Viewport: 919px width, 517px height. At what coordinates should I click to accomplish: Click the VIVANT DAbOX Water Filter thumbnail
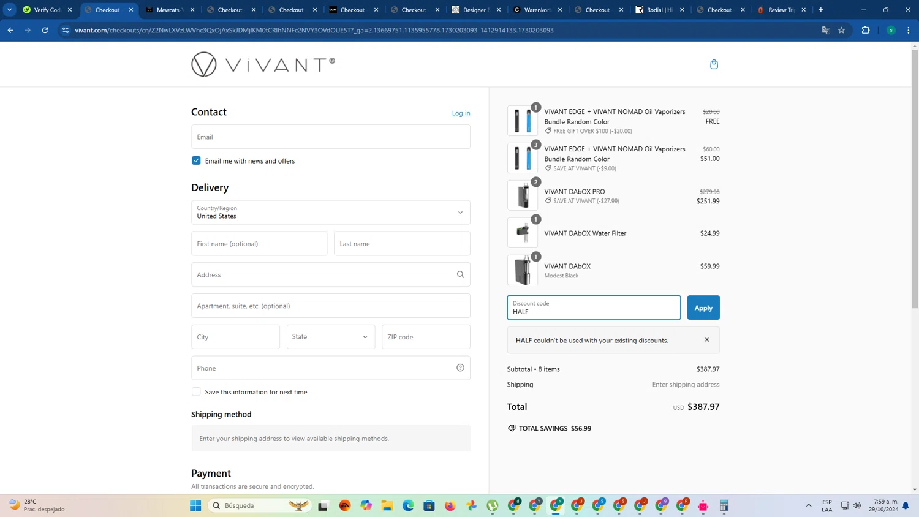523,233
